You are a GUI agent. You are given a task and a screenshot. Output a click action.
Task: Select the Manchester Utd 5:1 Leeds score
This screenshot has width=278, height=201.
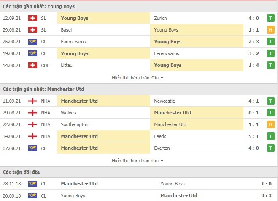click(254, 136)
